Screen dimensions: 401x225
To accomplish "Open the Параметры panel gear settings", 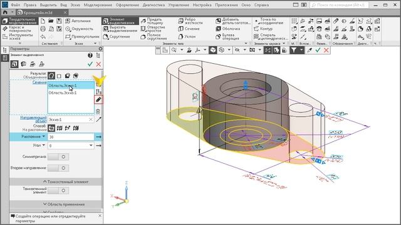I will click(x=100, y=49).
